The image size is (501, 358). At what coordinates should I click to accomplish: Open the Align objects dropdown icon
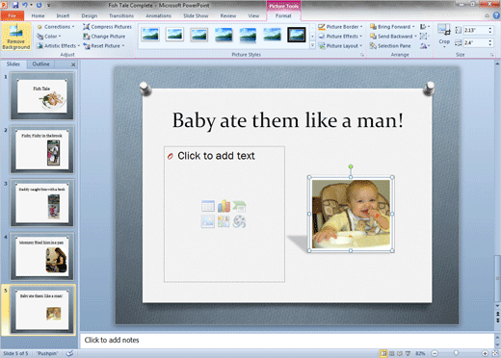click(425, 27)
